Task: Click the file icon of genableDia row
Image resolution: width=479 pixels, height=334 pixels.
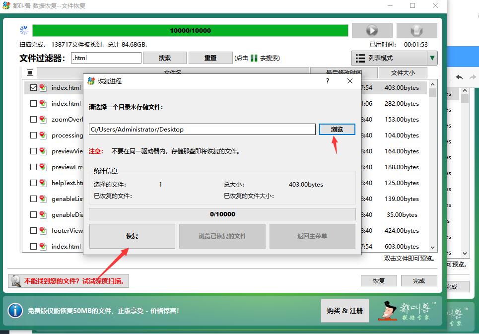Action: (43, 214)
